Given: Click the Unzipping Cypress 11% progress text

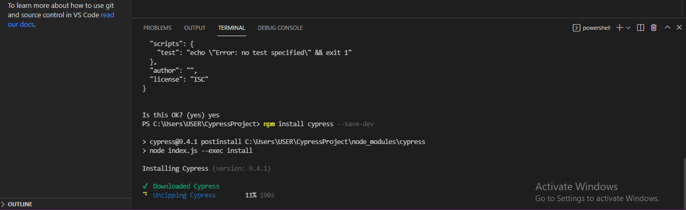Looking at the screenshot, I should pyautogui.click(x=250, y=195).
